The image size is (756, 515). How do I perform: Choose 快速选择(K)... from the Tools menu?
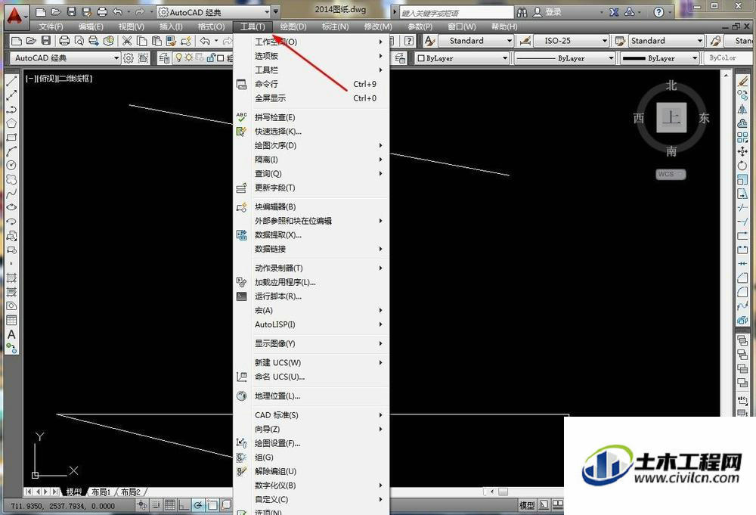pos(311,132)
